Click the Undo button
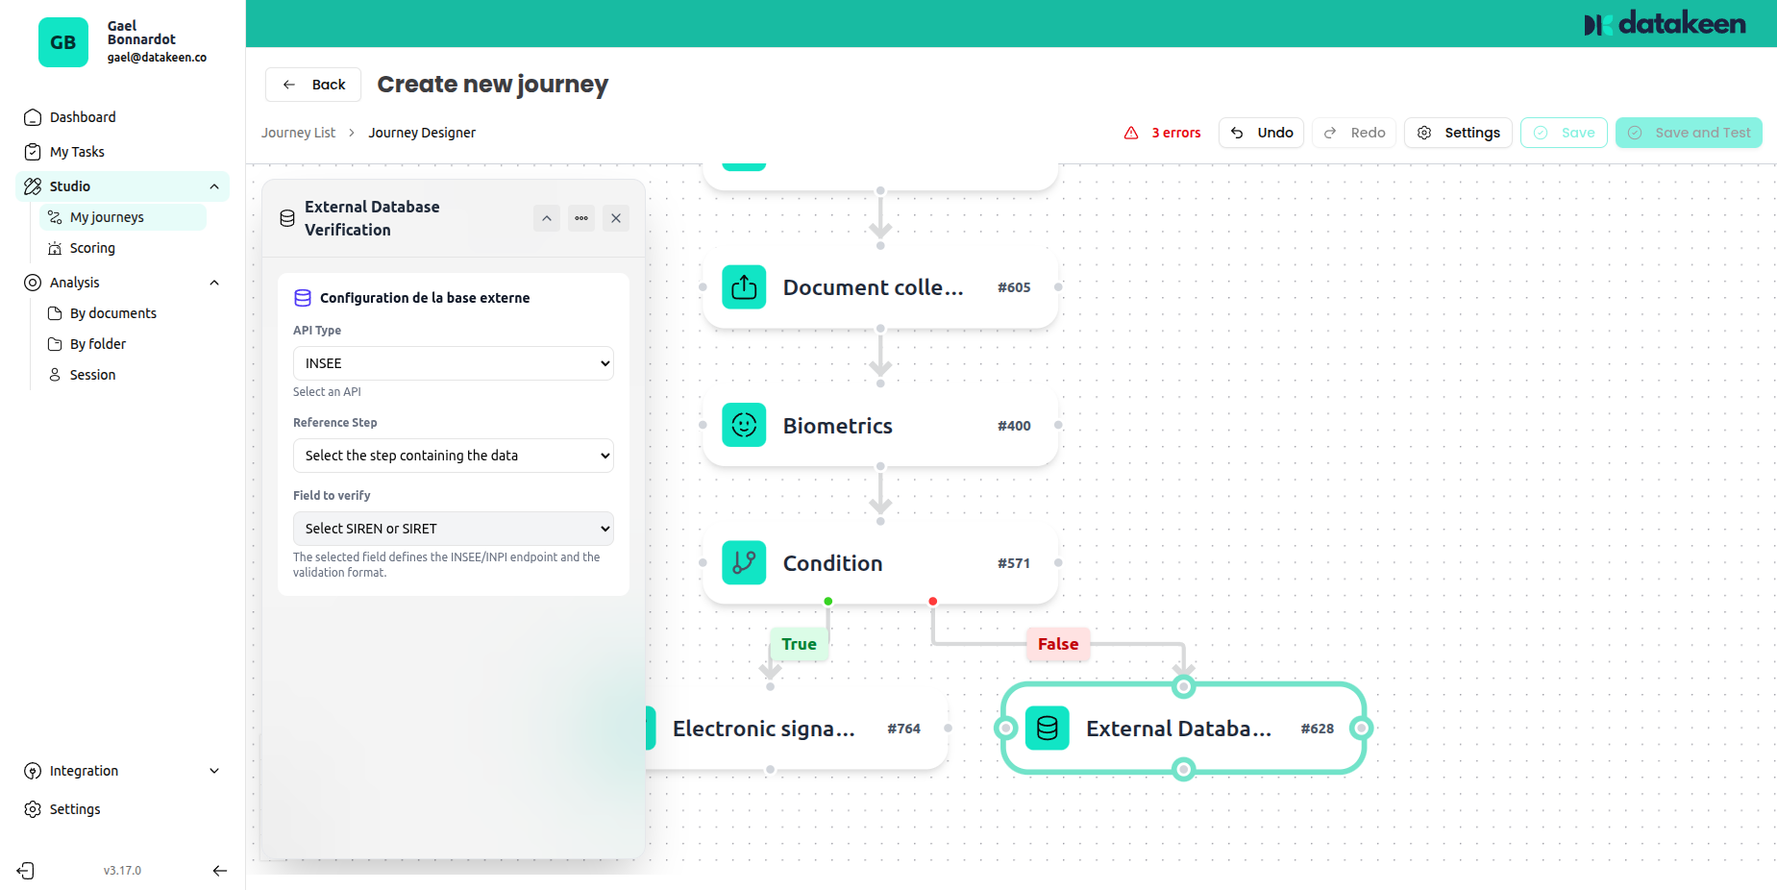Screen dimensions: 1777x890 click(x=1261, y=133)
